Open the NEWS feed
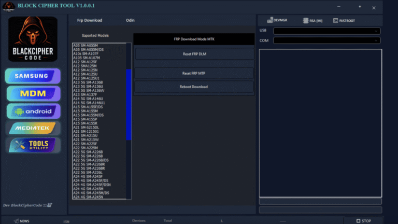Screen dimensions: 398x224 (22, 221)
